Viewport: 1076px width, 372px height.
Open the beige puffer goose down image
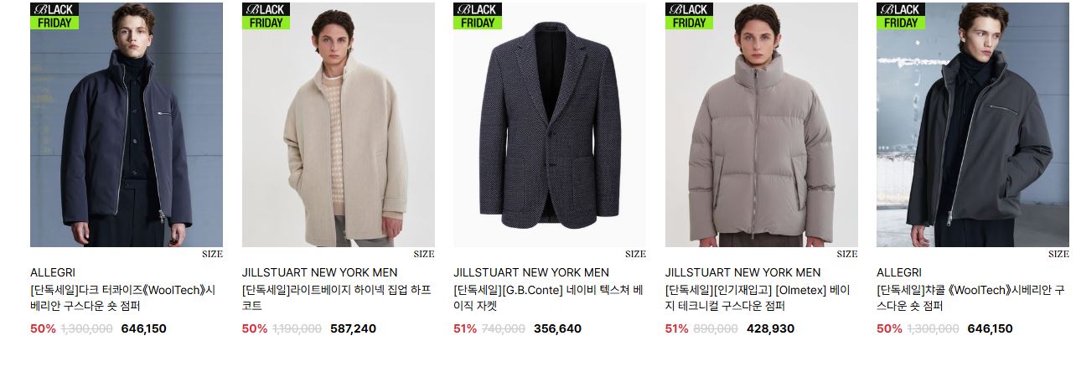762,125
